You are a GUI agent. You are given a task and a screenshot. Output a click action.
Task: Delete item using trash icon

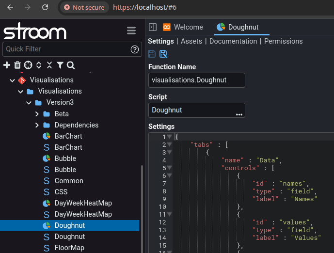pos(17,65)
